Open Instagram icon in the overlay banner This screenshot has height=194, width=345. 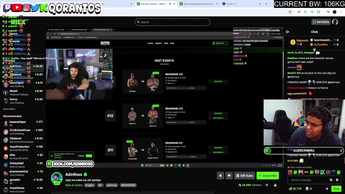pos(26,8)
